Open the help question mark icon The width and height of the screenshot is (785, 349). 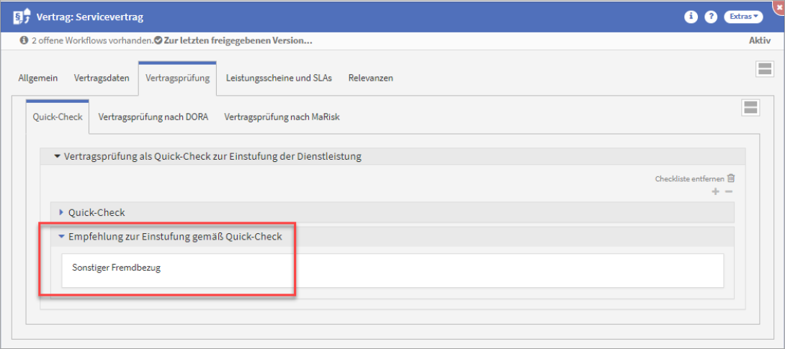tap(710, 17)
